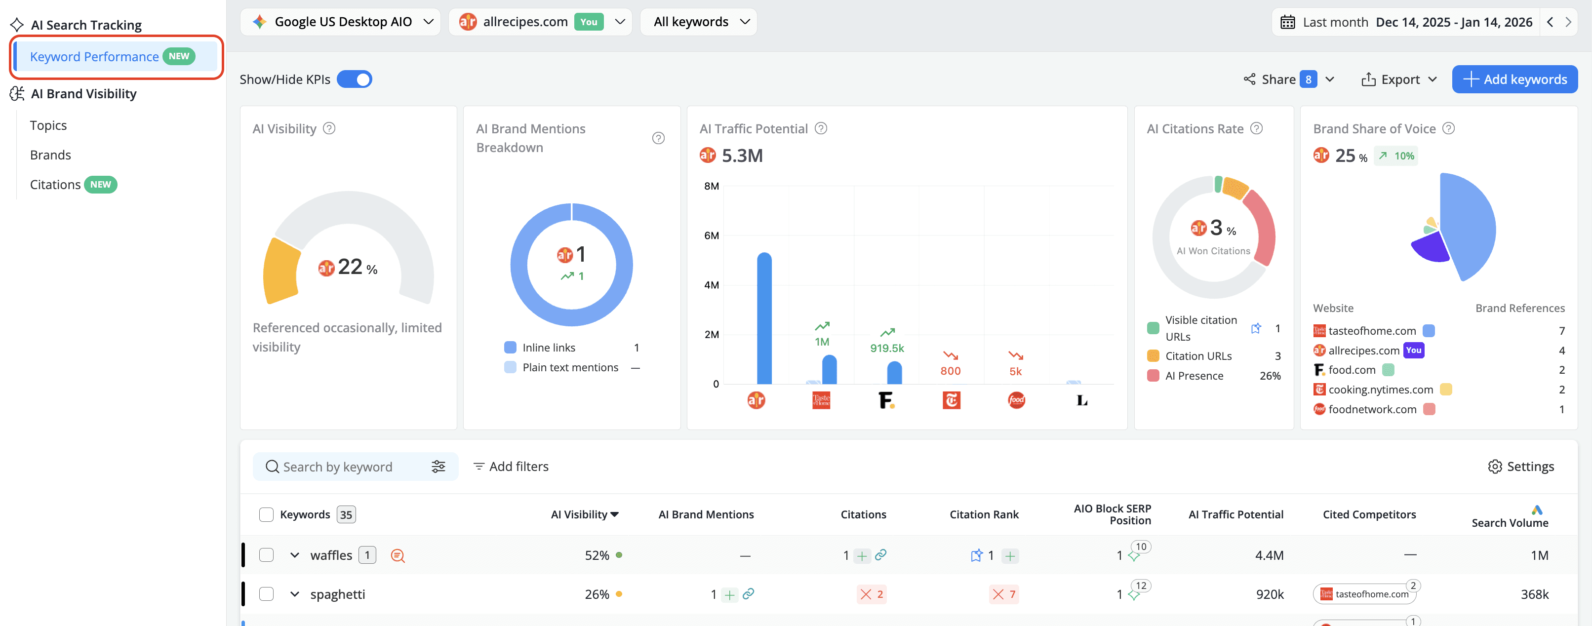Click the green plus icon beside spaghetti brand mentions
The image size is (1592, 626).
coord(730,594)
